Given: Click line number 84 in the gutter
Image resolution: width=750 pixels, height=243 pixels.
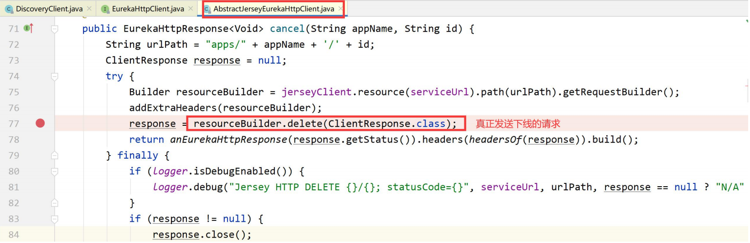Looking at the screenshot, I should pos(14,235).
